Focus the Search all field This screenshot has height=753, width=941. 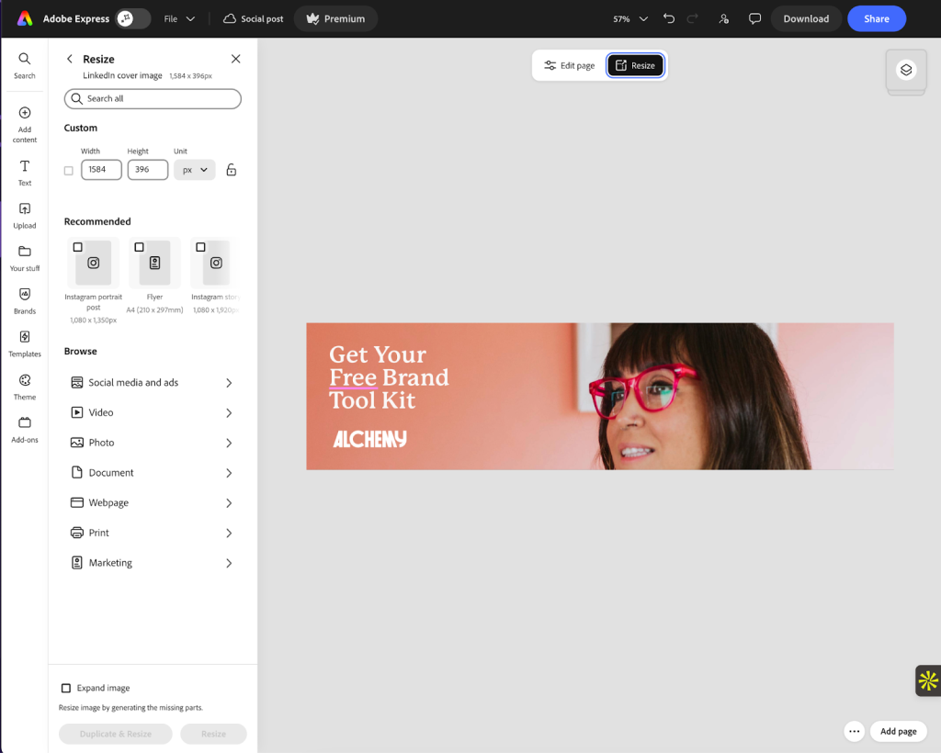[153, 99]
